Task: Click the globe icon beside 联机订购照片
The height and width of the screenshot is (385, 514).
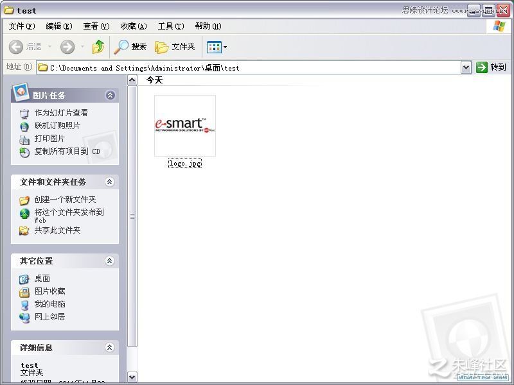Action: [24, 126]
